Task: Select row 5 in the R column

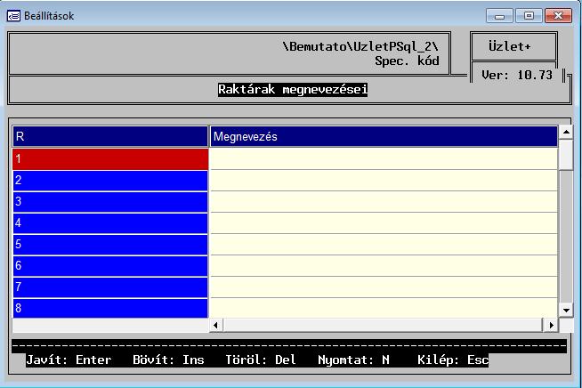Action: 110,245
